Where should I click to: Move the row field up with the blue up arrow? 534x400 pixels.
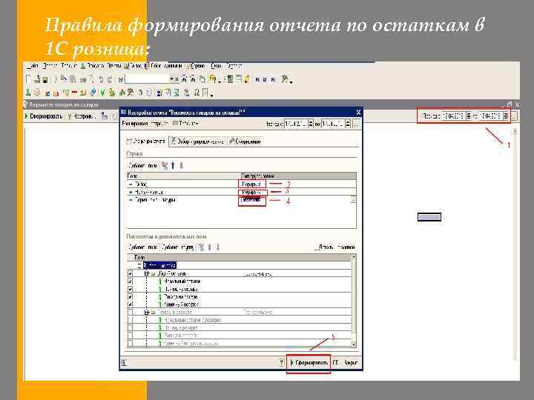(173, 166)
